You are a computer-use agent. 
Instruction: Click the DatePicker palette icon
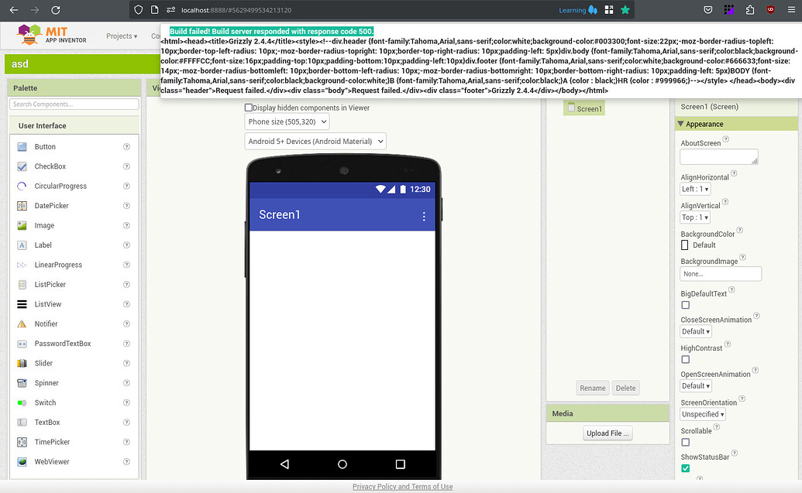22,206
